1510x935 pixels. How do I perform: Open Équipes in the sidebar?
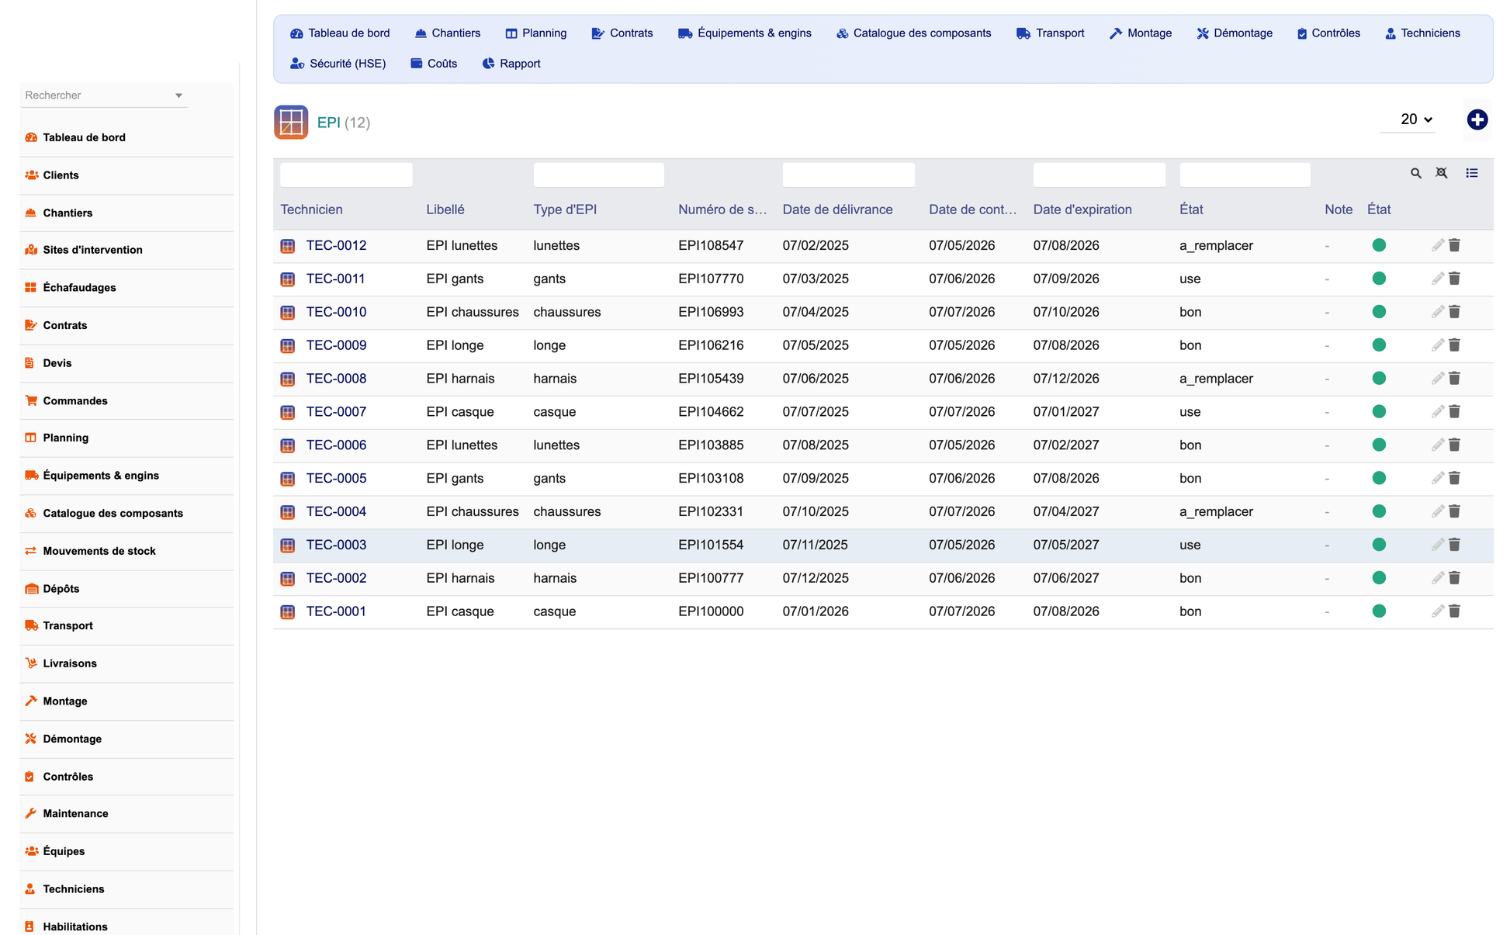[x=126, y=851]
